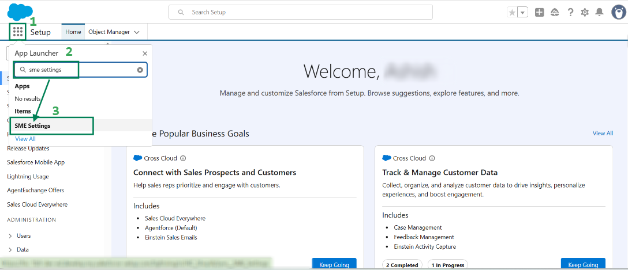Open Lightning Usage in sidebar
The width and height of the screenshot is (628, 270).
(28, 177)
